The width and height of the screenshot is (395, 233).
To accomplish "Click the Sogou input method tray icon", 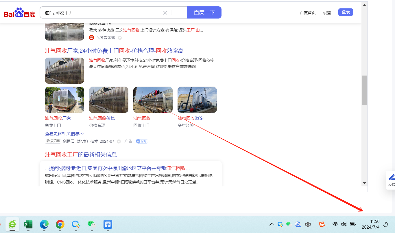I will click(x=322, y=224).
